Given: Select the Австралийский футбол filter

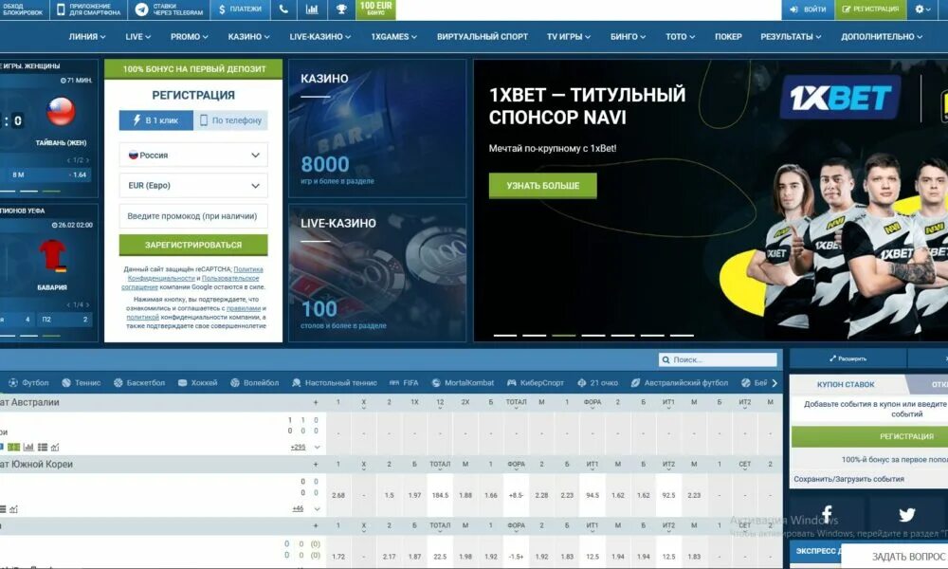Looking at the screenshot, I should [x=680, y=383].
